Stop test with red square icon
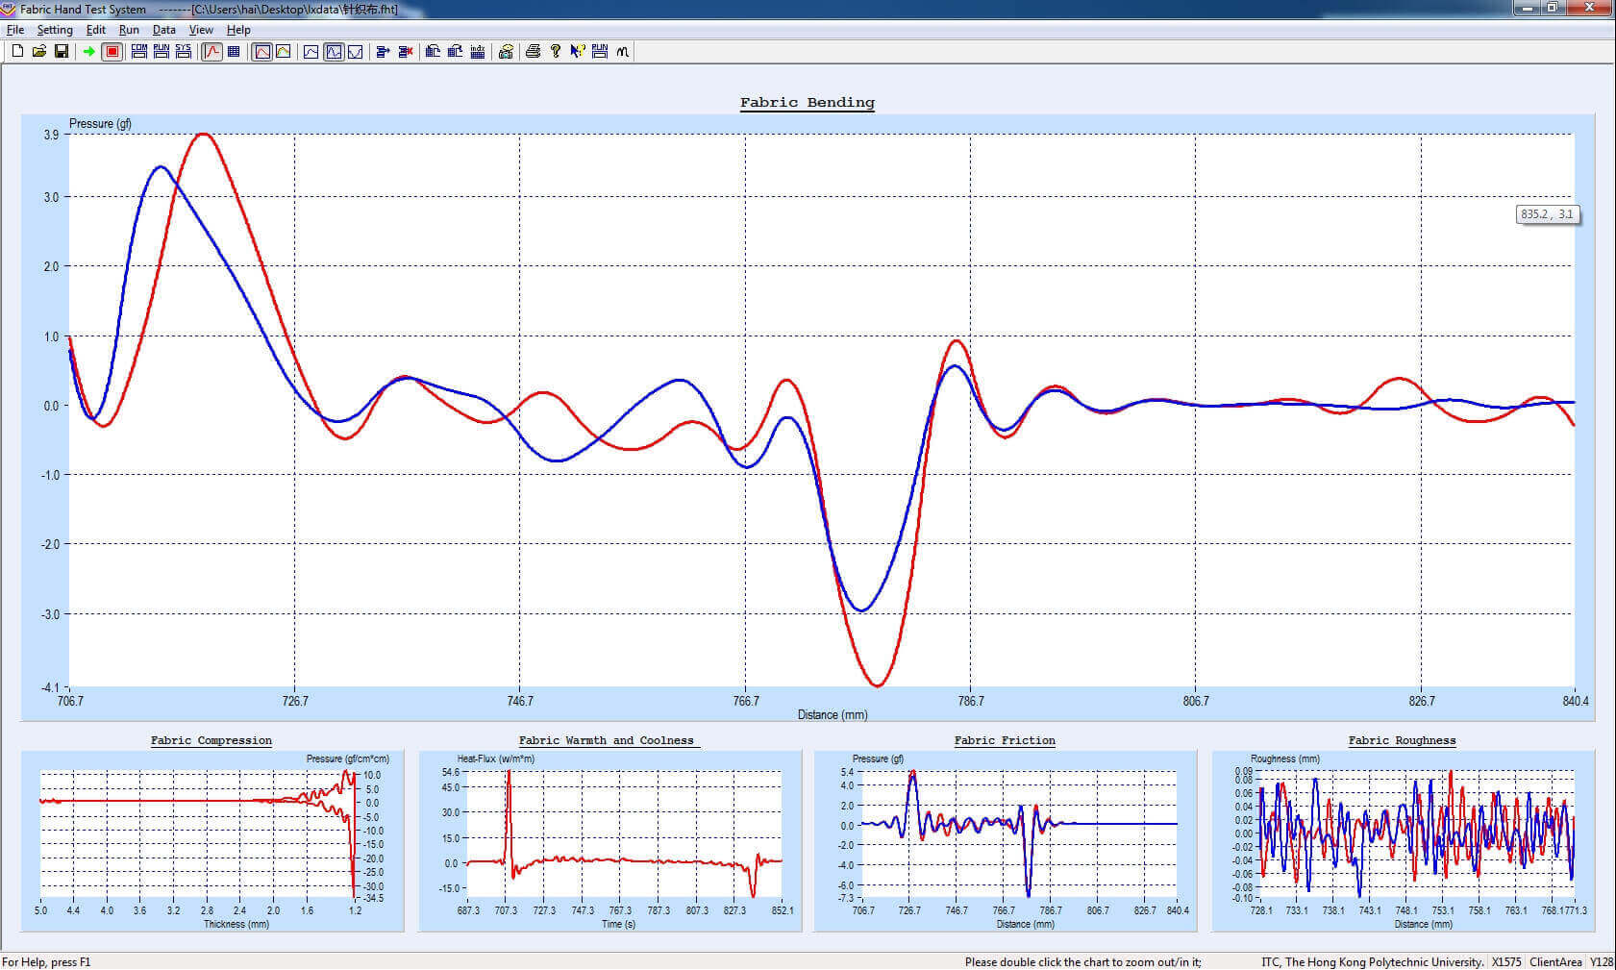 point(112,51)
